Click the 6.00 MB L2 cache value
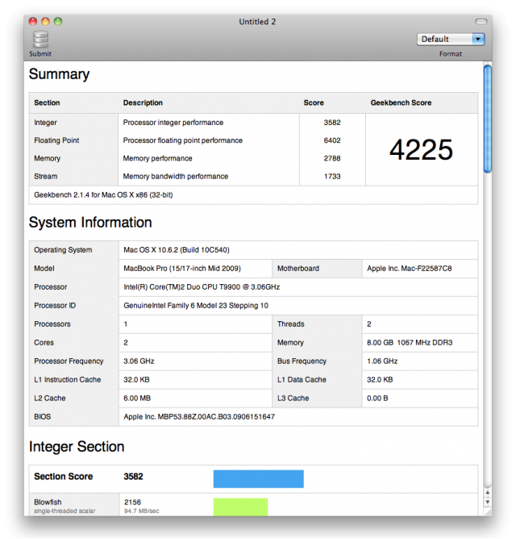Screen dimensions: 516x539 [x=137, y=399]
